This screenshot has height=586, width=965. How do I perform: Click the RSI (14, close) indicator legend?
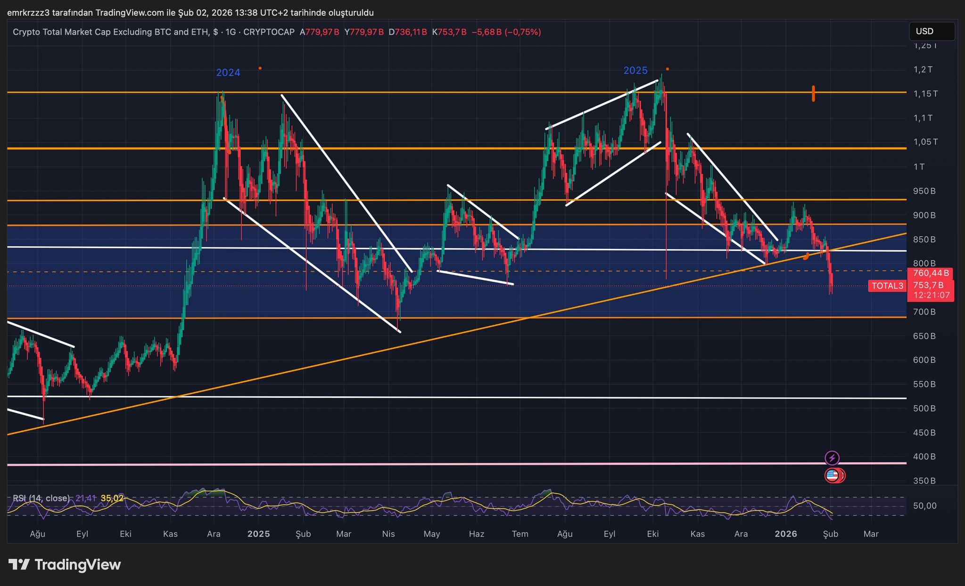click(x=41, y=498)
